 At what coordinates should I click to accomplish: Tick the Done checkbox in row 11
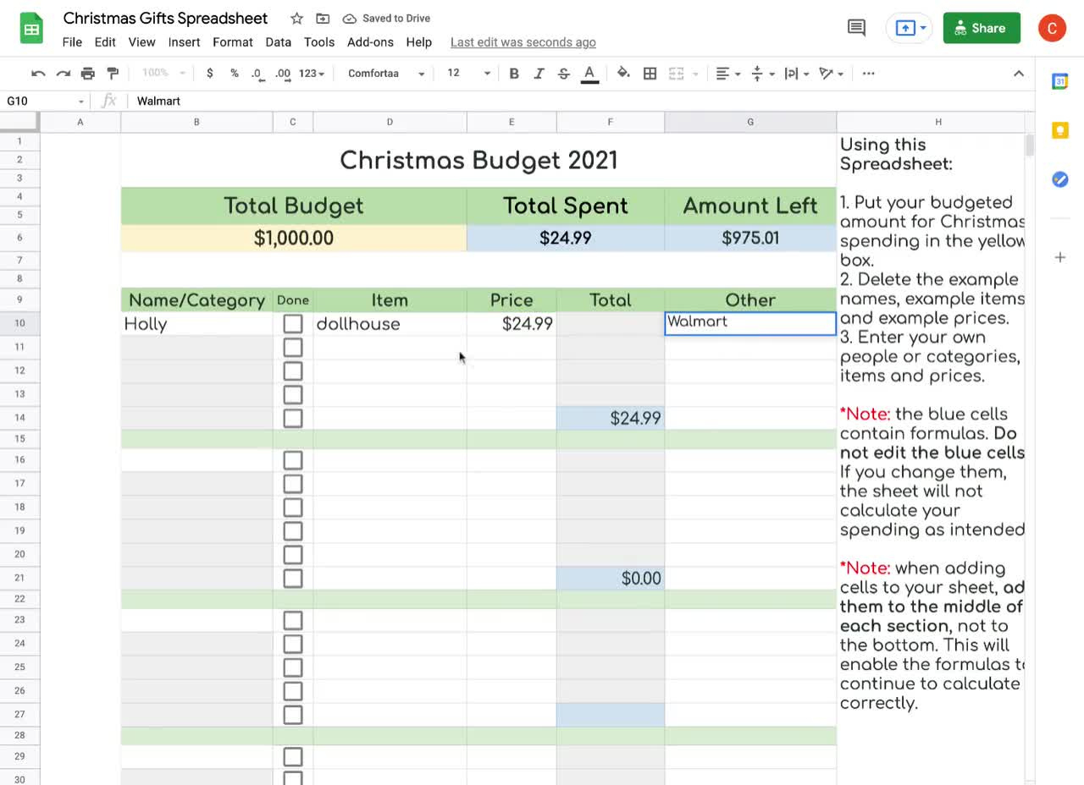point(292,347)
